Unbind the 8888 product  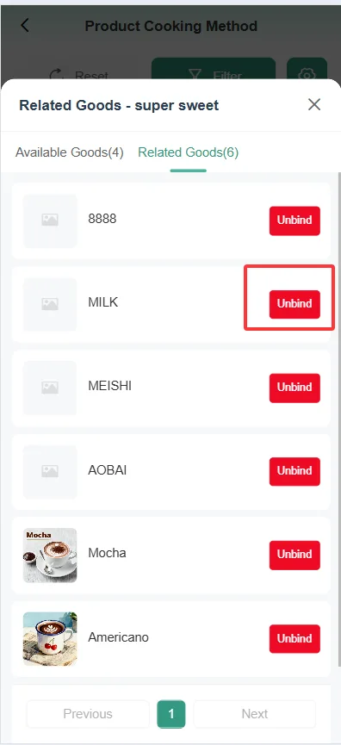tap(294, 220)
